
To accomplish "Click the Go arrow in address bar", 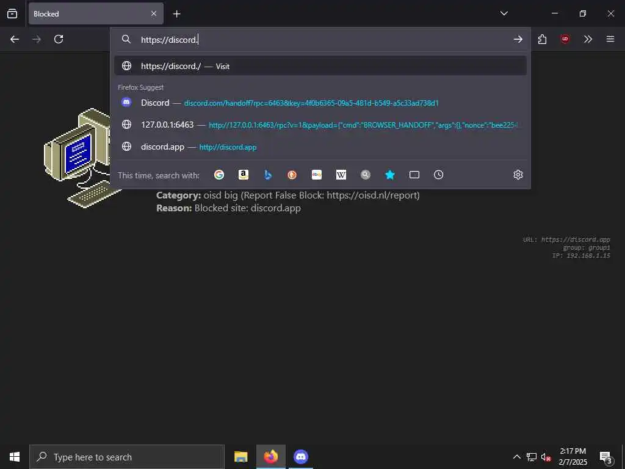I will click(x=518, y=39).
